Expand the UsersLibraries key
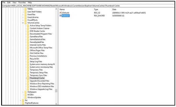The height and width of the screenshot is (107, 176). click(x=23, y=17)
